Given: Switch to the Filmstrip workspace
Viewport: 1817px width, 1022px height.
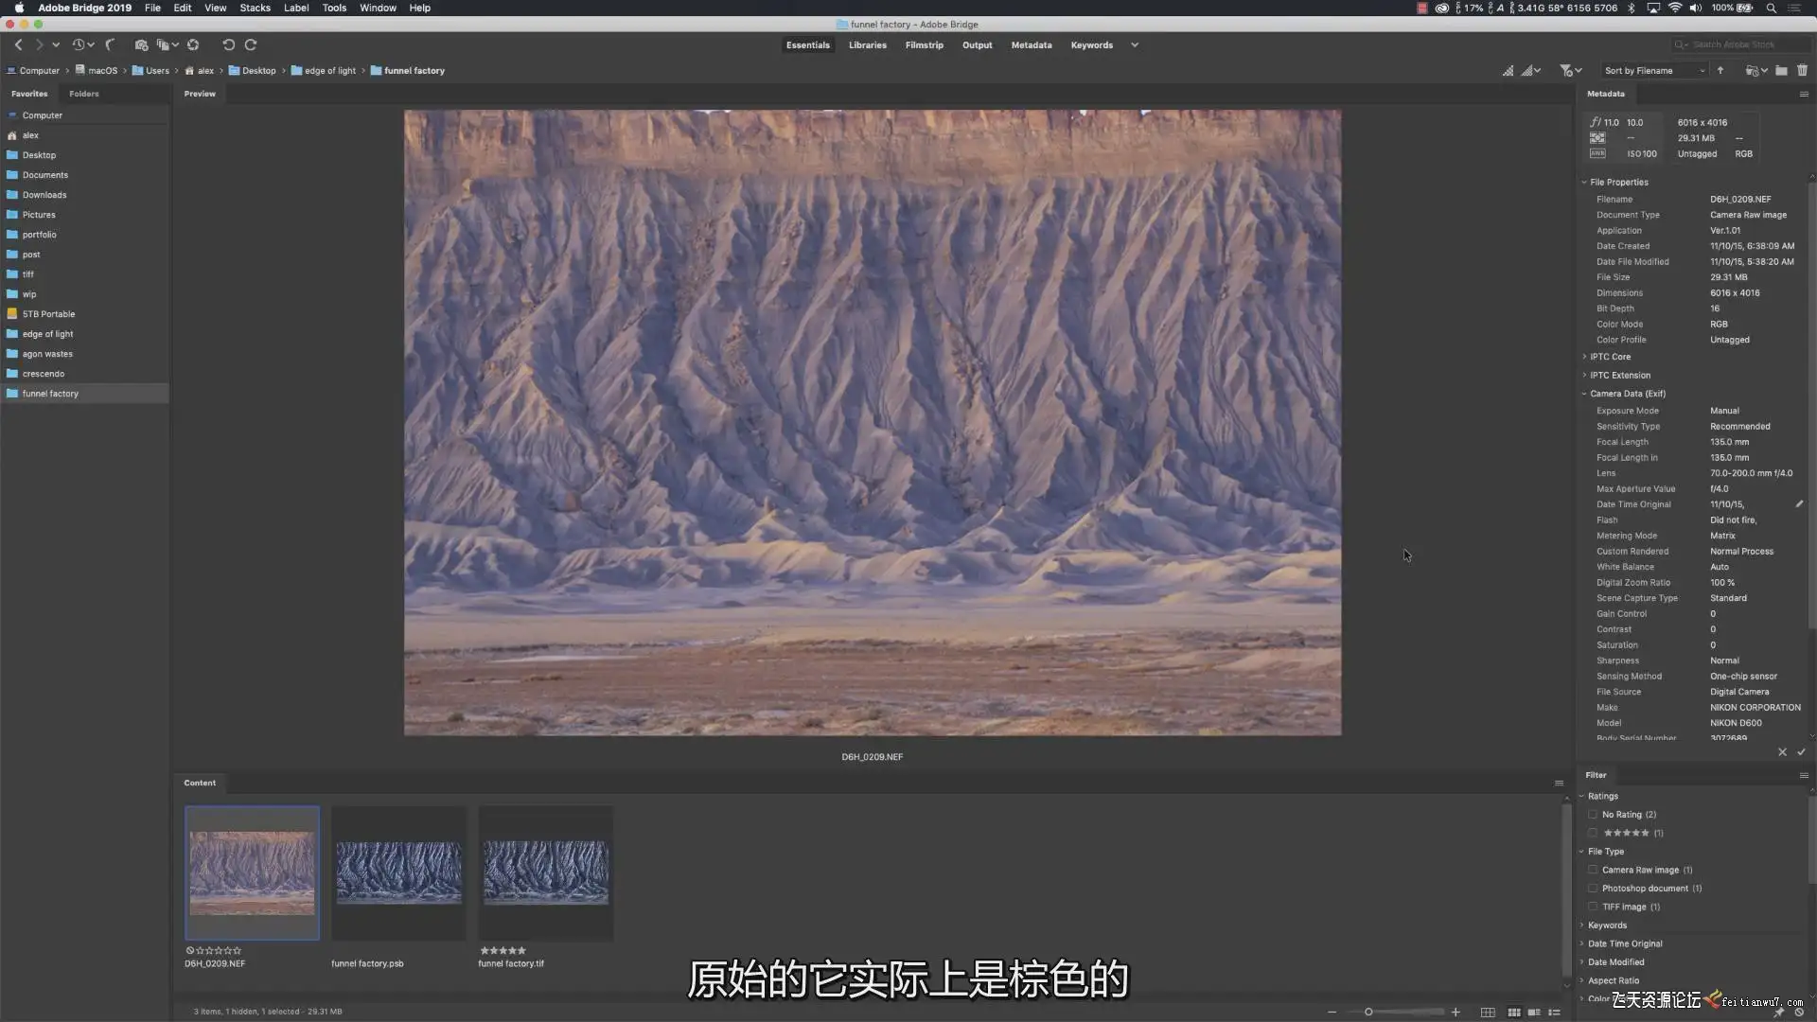Looking at the screenshot, I should click(924, 44).
